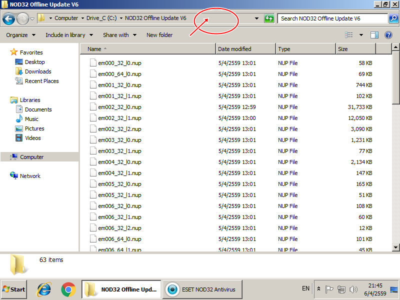Select the file em002_32_l1.nup
Image resolution: width=400 pixels, height=300 pixels.
pos(119,118)
